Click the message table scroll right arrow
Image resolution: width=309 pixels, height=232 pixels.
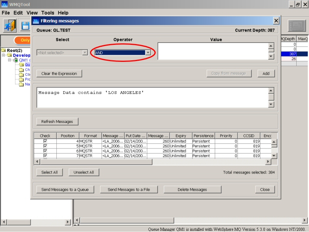click(268, 162)
